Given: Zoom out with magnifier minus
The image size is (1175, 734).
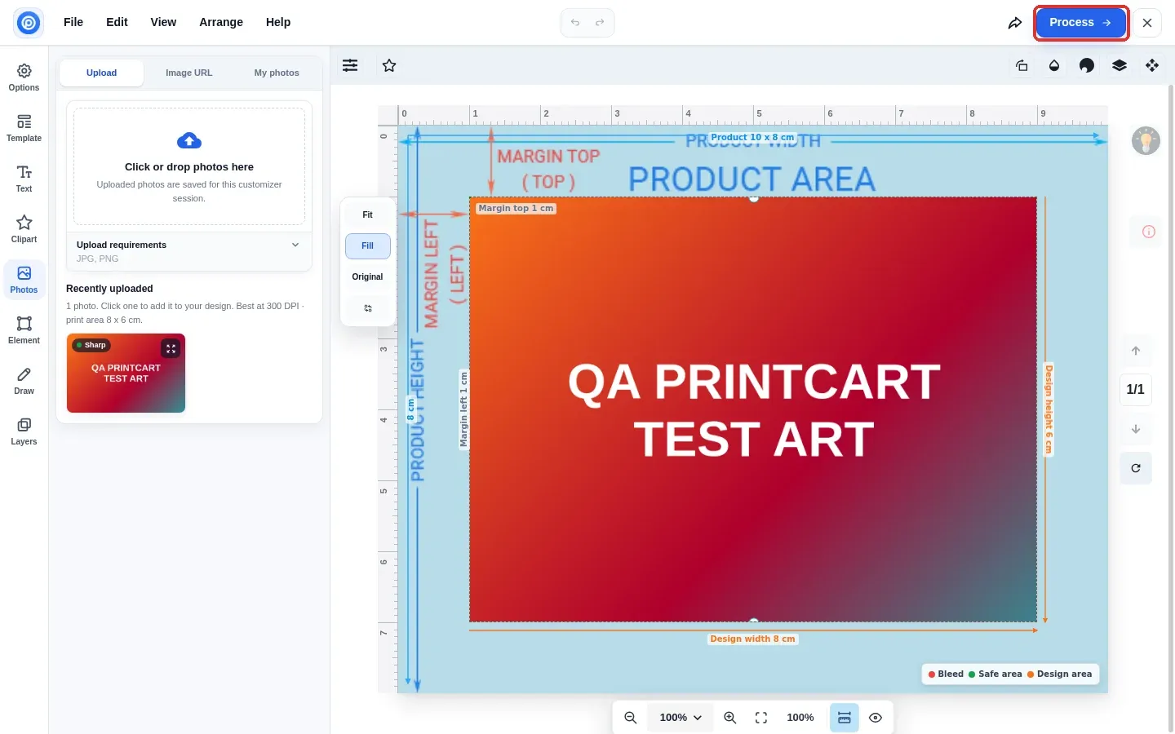Looking at the screenshot, I should 631,718.
